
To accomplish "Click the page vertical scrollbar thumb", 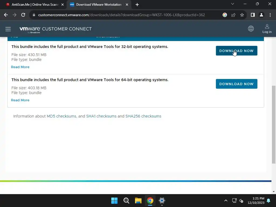I will coord(274,125).
